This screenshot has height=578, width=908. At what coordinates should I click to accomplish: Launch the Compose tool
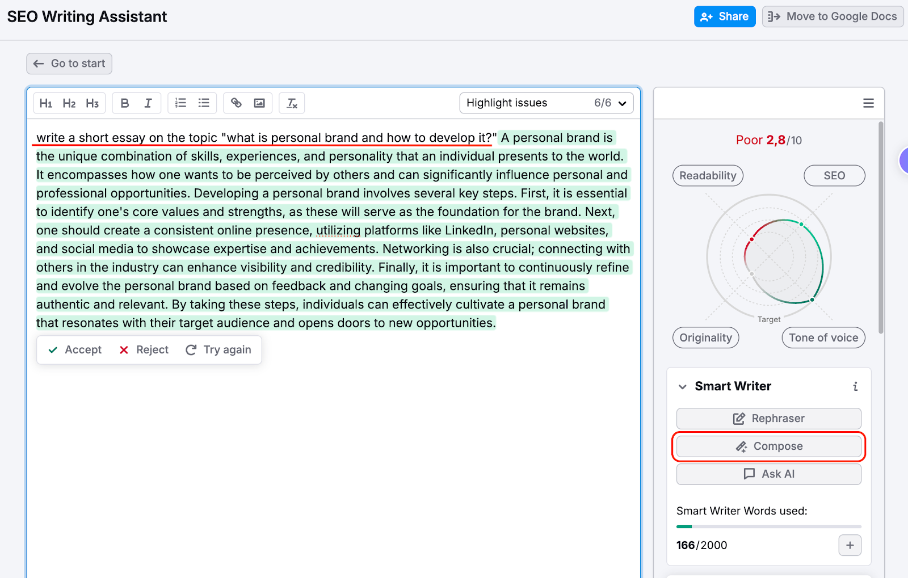[768, 446]
